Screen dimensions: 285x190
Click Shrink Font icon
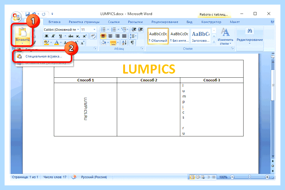(82, 43)
